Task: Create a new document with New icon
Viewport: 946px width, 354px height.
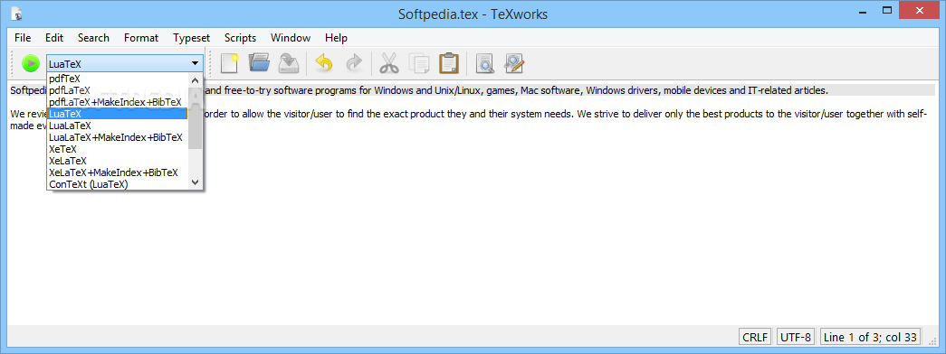Action: [230, 63]
